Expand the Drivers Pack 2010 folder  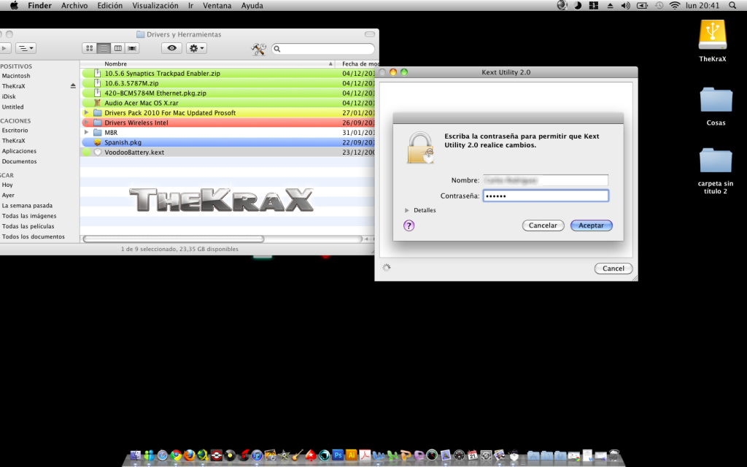point(86,113)
